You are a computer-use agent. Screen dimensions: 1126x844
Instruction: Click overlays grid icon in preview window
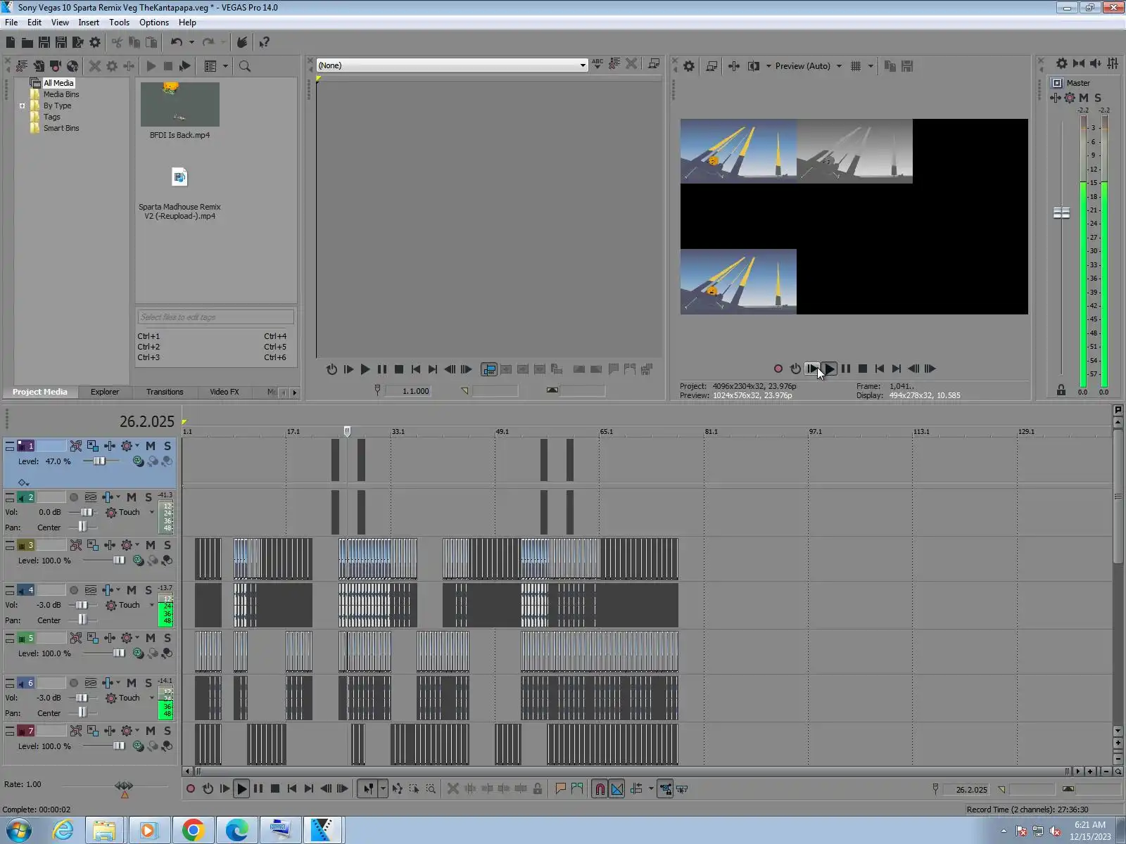(856, 66)
